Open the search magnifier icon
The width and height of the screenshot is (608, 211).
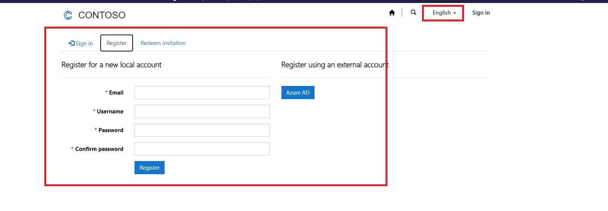413,12
